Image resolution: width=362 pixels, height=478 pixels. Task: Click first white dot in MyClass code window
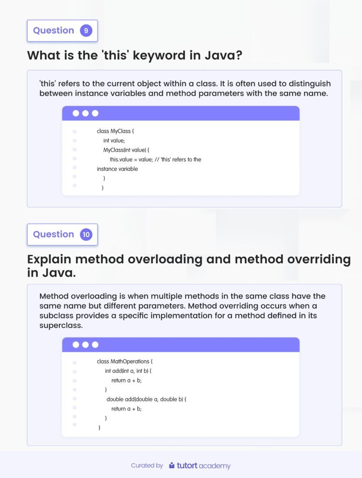click(x=76, y=113)
